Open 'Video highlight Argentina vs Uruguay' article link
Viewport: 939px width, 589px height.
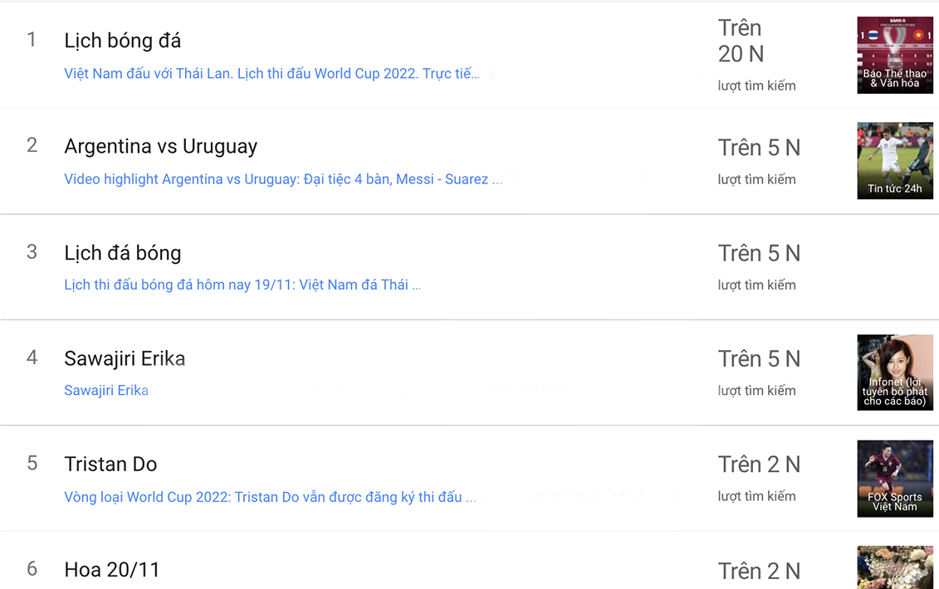coord(282,179)
